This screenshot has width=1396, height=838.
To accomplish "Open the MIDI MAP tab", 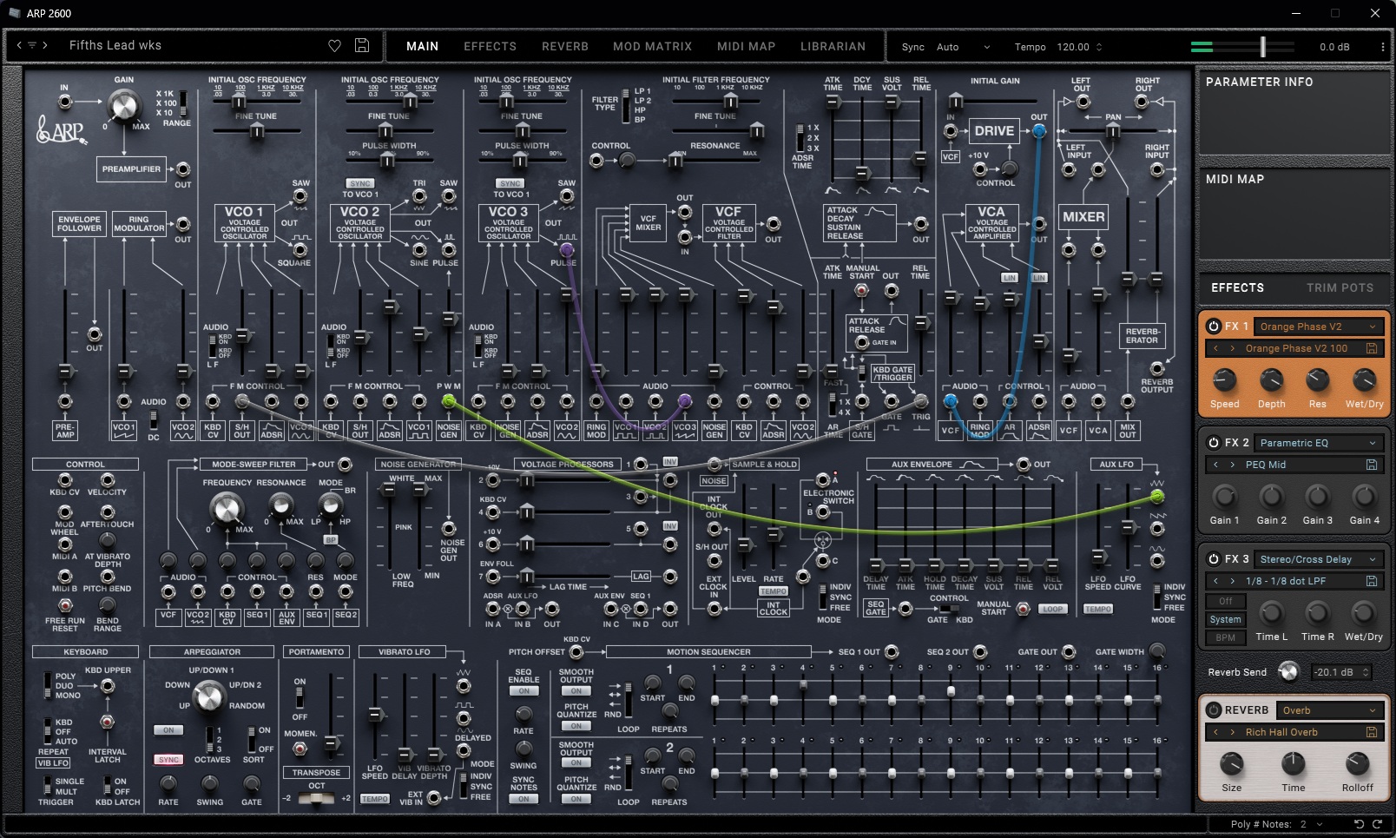I will coord(746,46).
